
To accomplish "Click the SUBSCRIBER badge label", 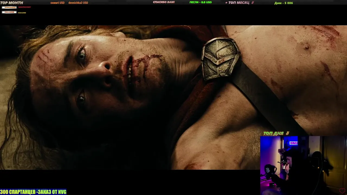I will tap(9, 7).
